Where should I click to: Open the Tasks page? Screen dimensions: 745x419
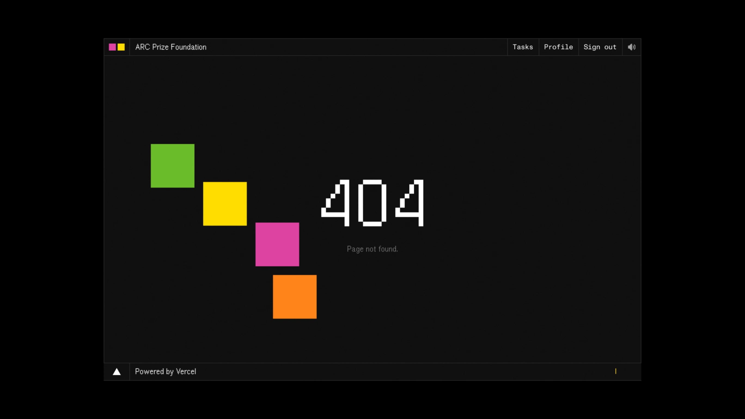coord(523,47)
